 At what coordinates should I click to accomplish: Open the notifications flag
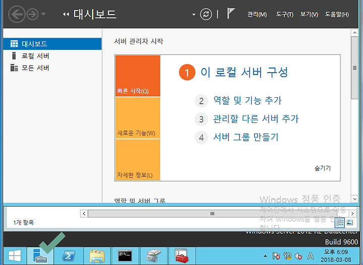tap(230, 14)
